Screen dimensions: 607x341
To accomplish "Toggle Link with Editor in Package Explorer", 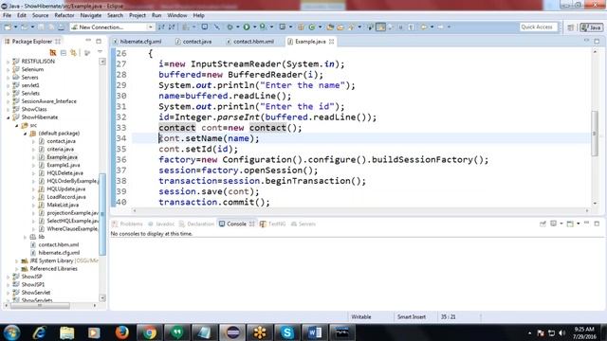I will (x=73, y=53).
